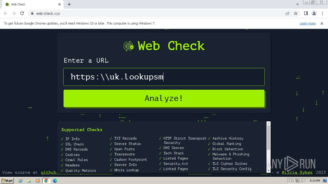Open the Alicia Sykes link
This screenshot has width=328, height=184.
click(x=297, y=172)
